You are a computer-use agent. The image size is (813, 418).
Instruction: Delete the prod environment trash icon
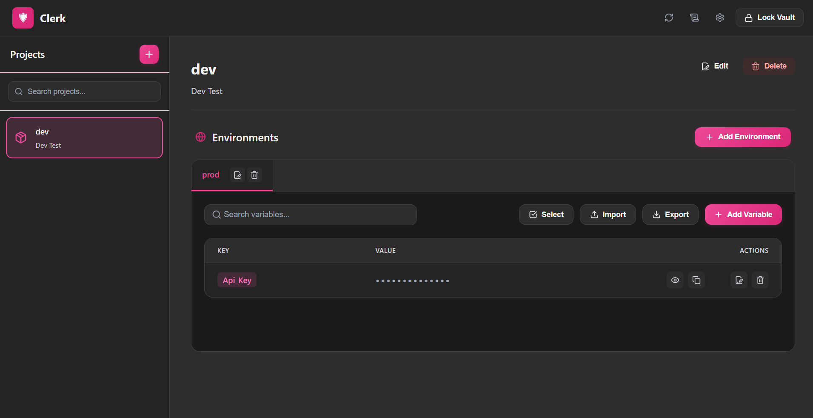254,175
